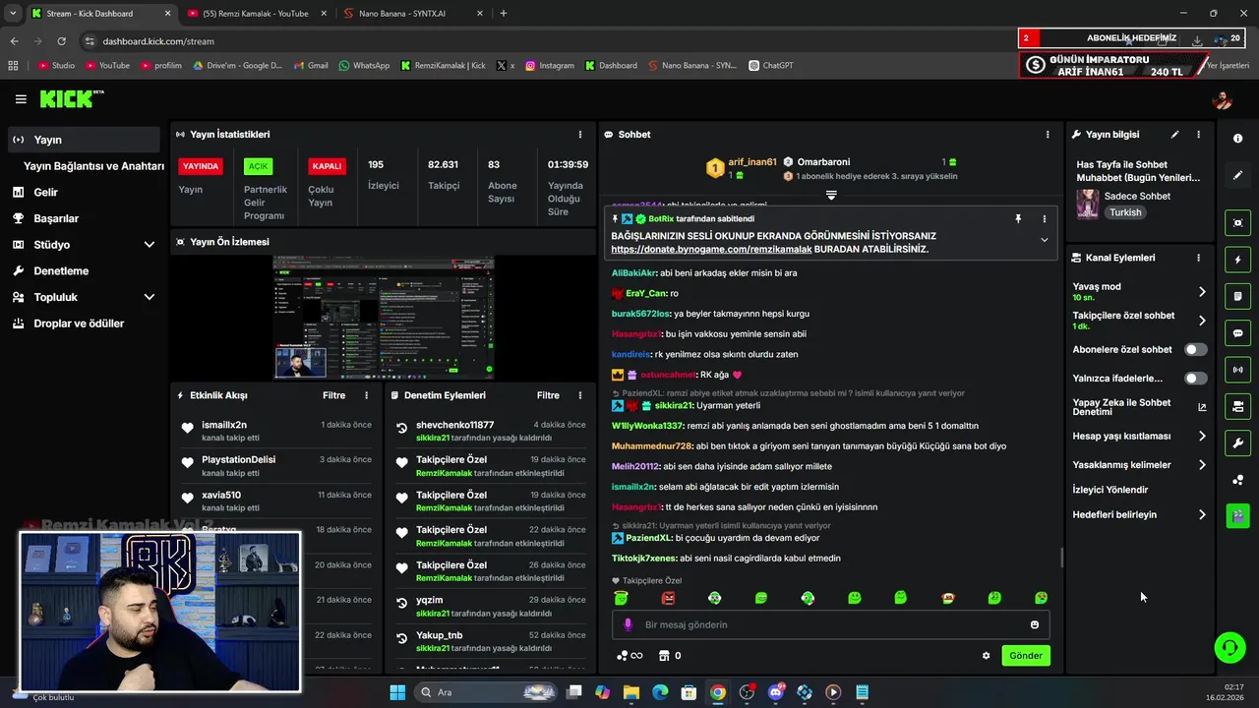The height and width of the screenshot is (708, 1259).
Task: Click the profile avatar at top right
Action: [1223, 99]
